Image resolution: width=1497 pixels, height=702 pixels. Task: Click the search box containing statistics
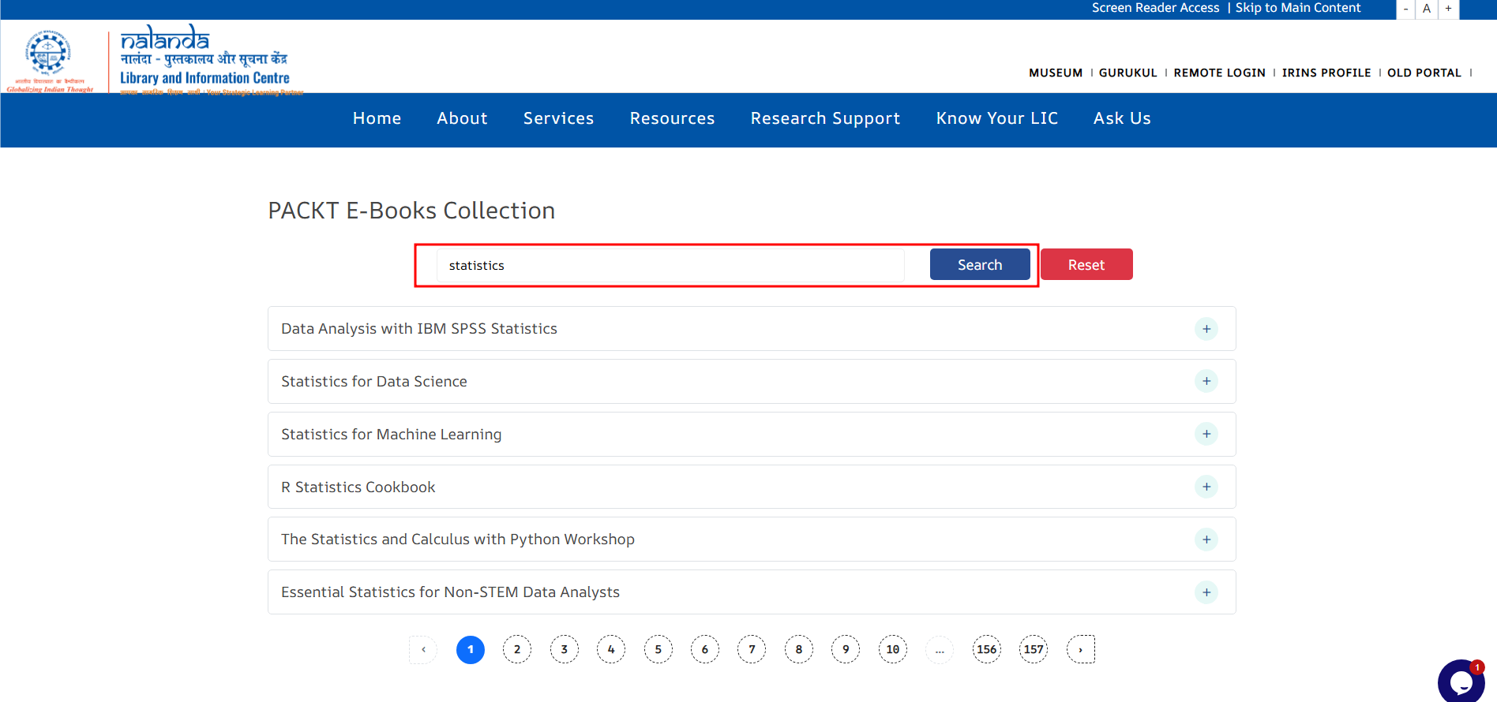click(x=670, y=266)
